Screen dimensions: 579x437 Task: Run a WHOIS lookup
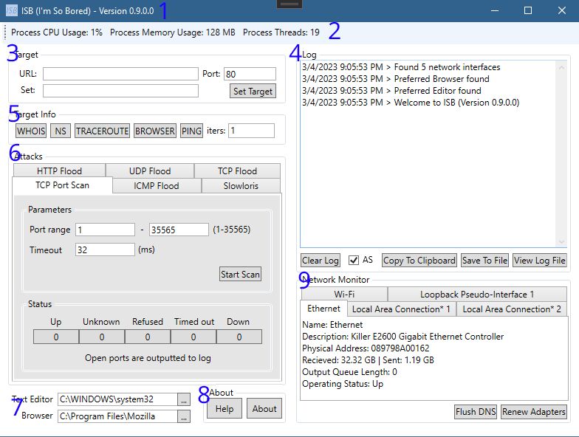click(x=31, y=131)
